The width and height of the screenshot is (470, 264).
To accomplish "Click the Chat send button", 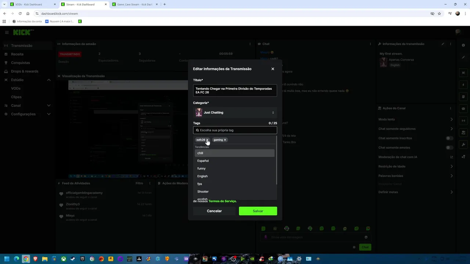I will tap(365, 247).
